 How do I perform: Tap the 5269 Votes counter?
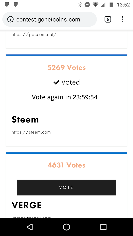tap(66, 67)
